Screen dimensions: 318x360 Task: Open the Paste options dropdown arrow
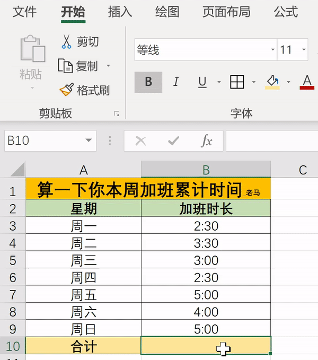point(32,87)
